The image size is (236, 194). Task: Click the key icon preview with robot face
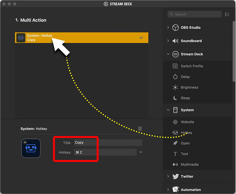[x=31, y=148]
